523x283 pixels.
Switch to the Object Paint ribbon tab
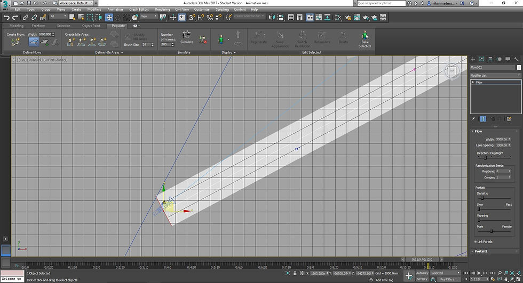pyautogui.click(x=91, y=26)
